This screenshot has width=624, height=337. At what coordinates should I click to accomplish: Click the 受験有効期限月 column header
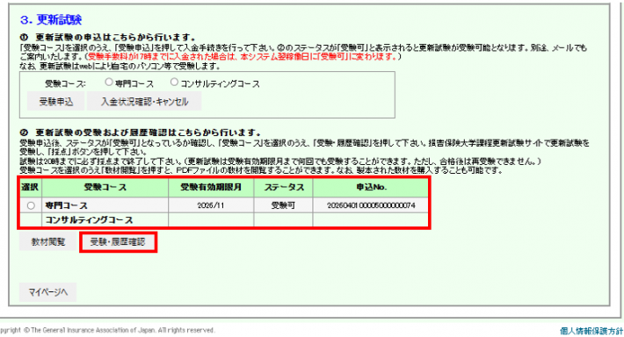coord(211,187)
